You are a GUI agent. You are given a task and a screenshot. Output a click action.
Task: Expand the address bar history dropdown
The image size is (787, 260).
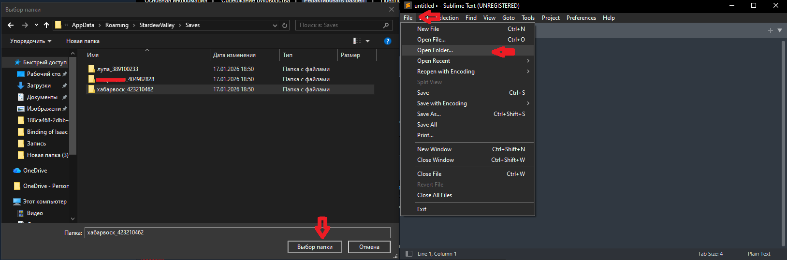(275, 25)
